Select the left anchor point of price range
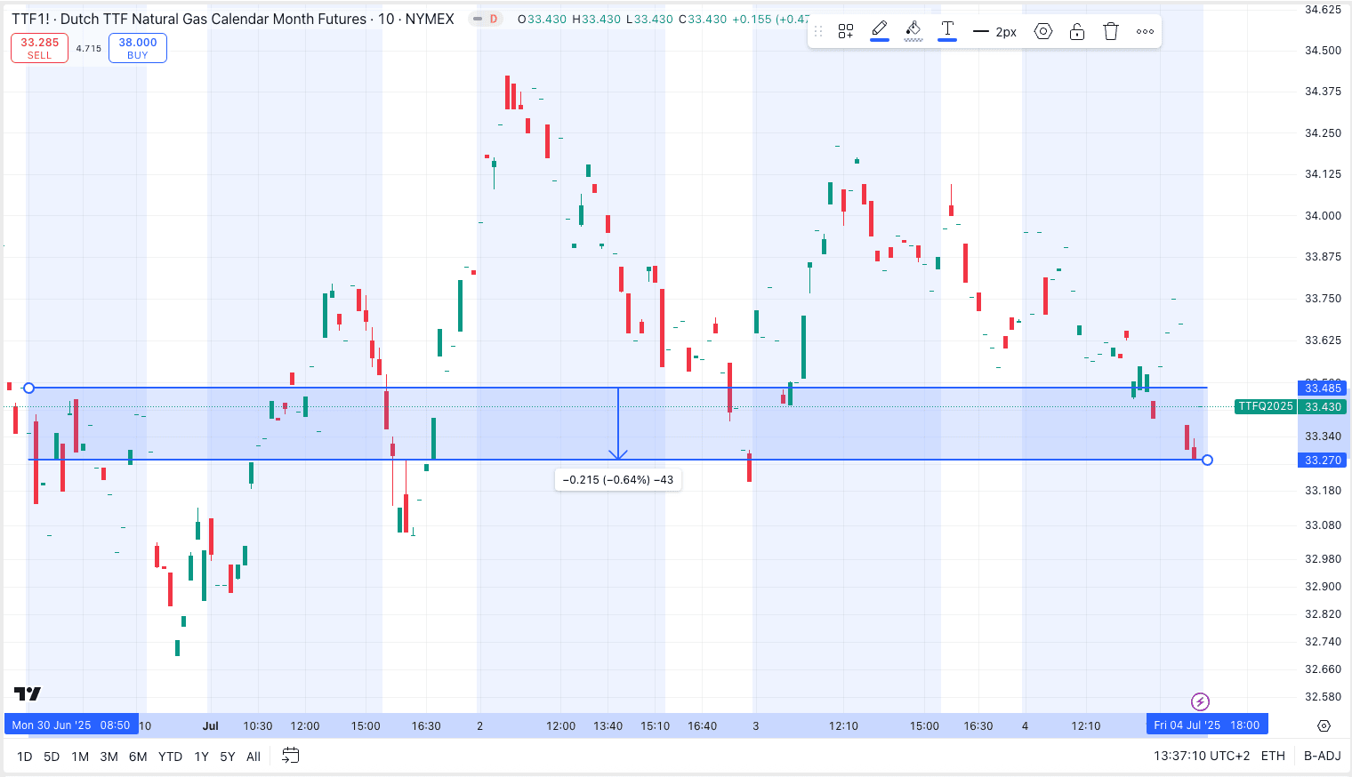The height and width of the screenshot is (777, 1352). click(x=28, y=388)
